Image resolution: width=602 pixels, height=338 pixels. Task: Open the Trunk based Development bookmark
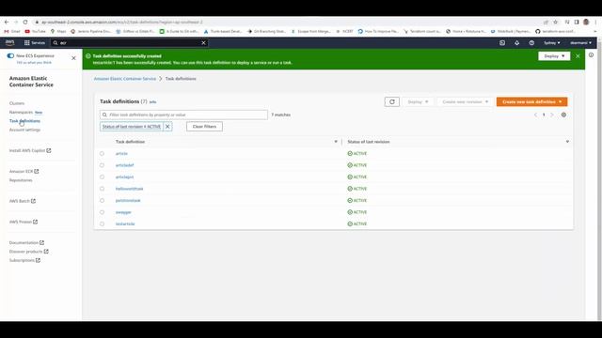click(x=223, y=31)
